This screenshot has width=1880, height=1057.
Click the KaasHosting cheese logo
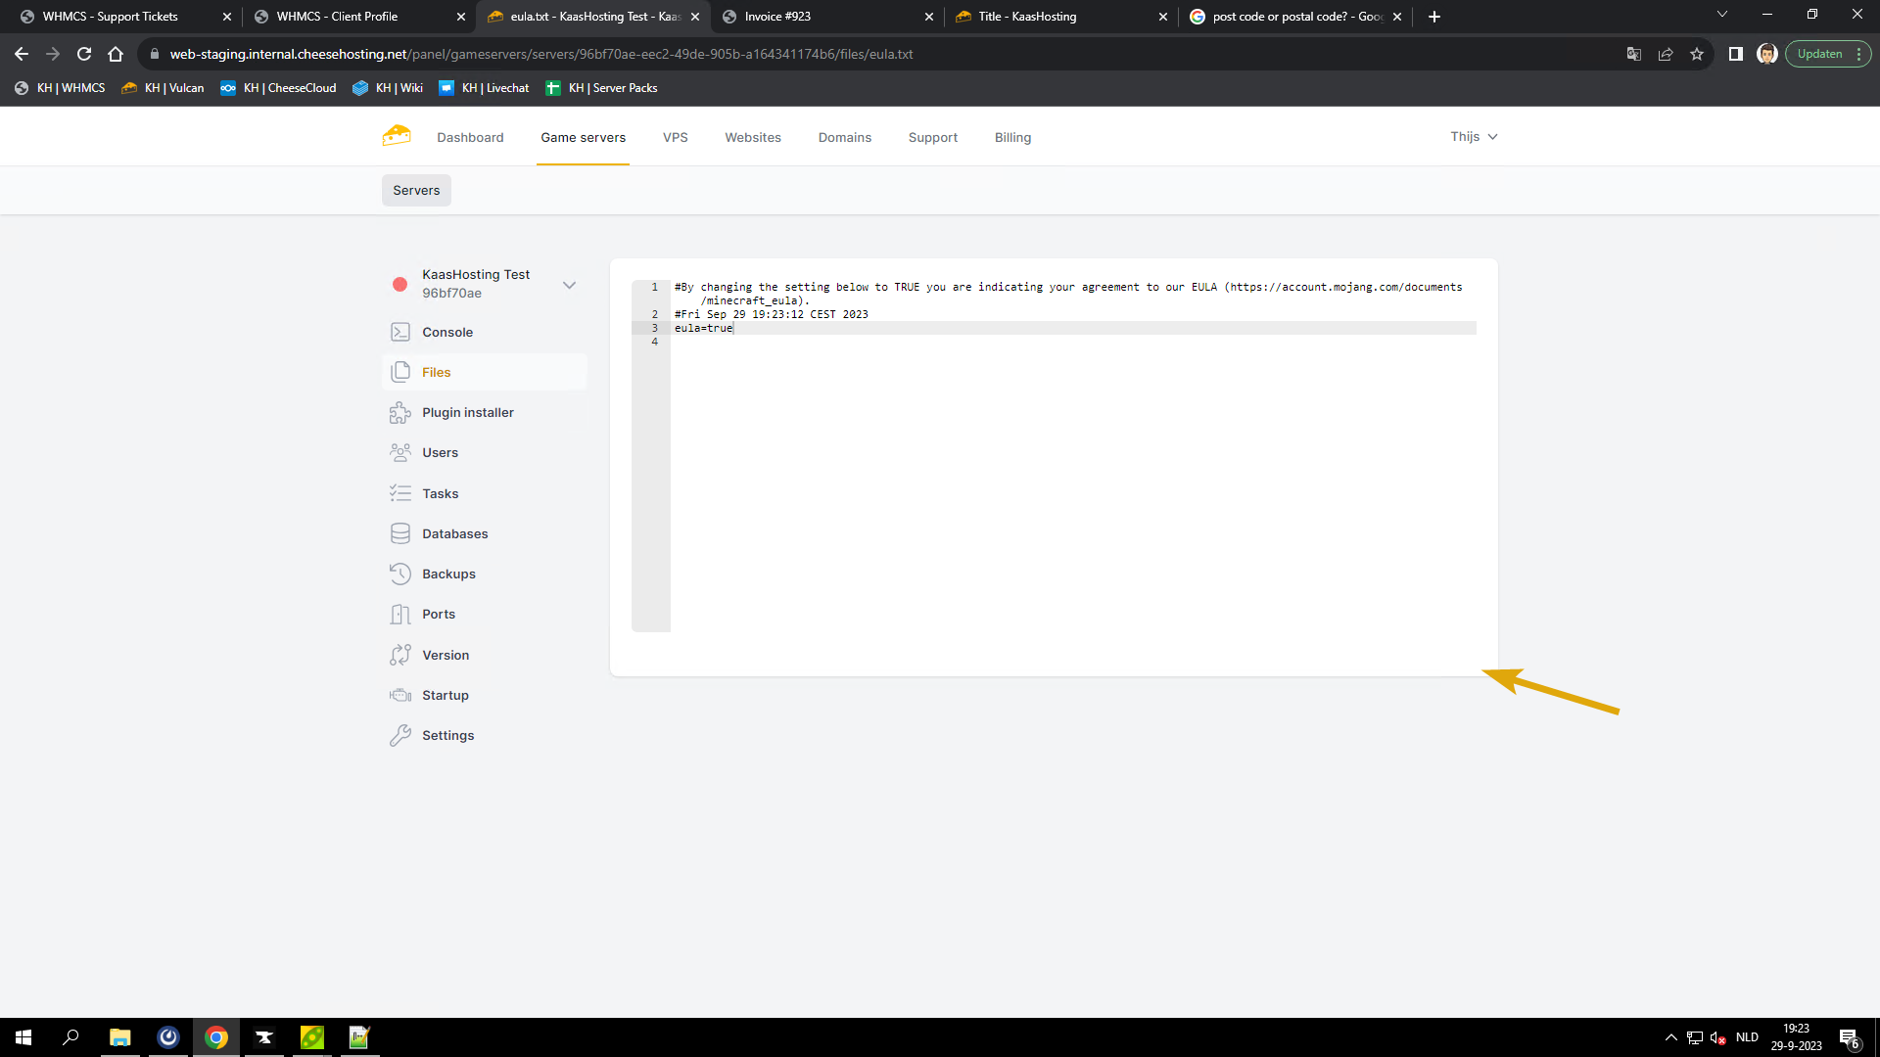click(x=397, y=136)
